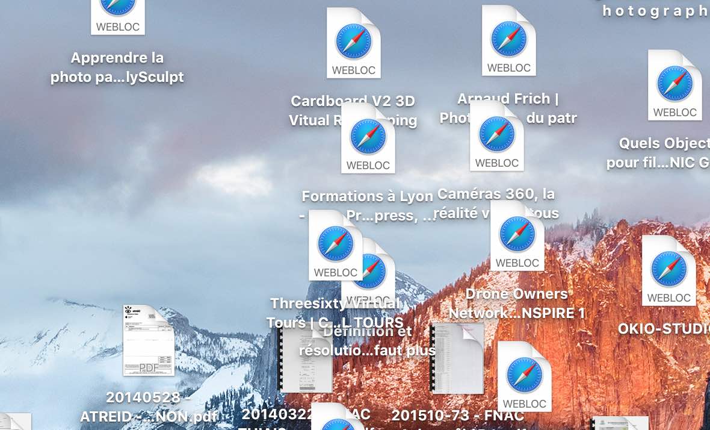This screenshot has height=430, width=710.
Task: Click the 'OKIO-STUDIO' webloc file icon
Action: click(x=669, y=270)
